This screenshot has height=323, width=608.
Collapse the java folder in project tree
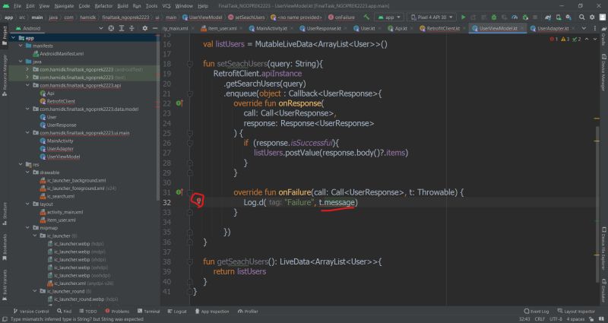click(x=21, y=62)
